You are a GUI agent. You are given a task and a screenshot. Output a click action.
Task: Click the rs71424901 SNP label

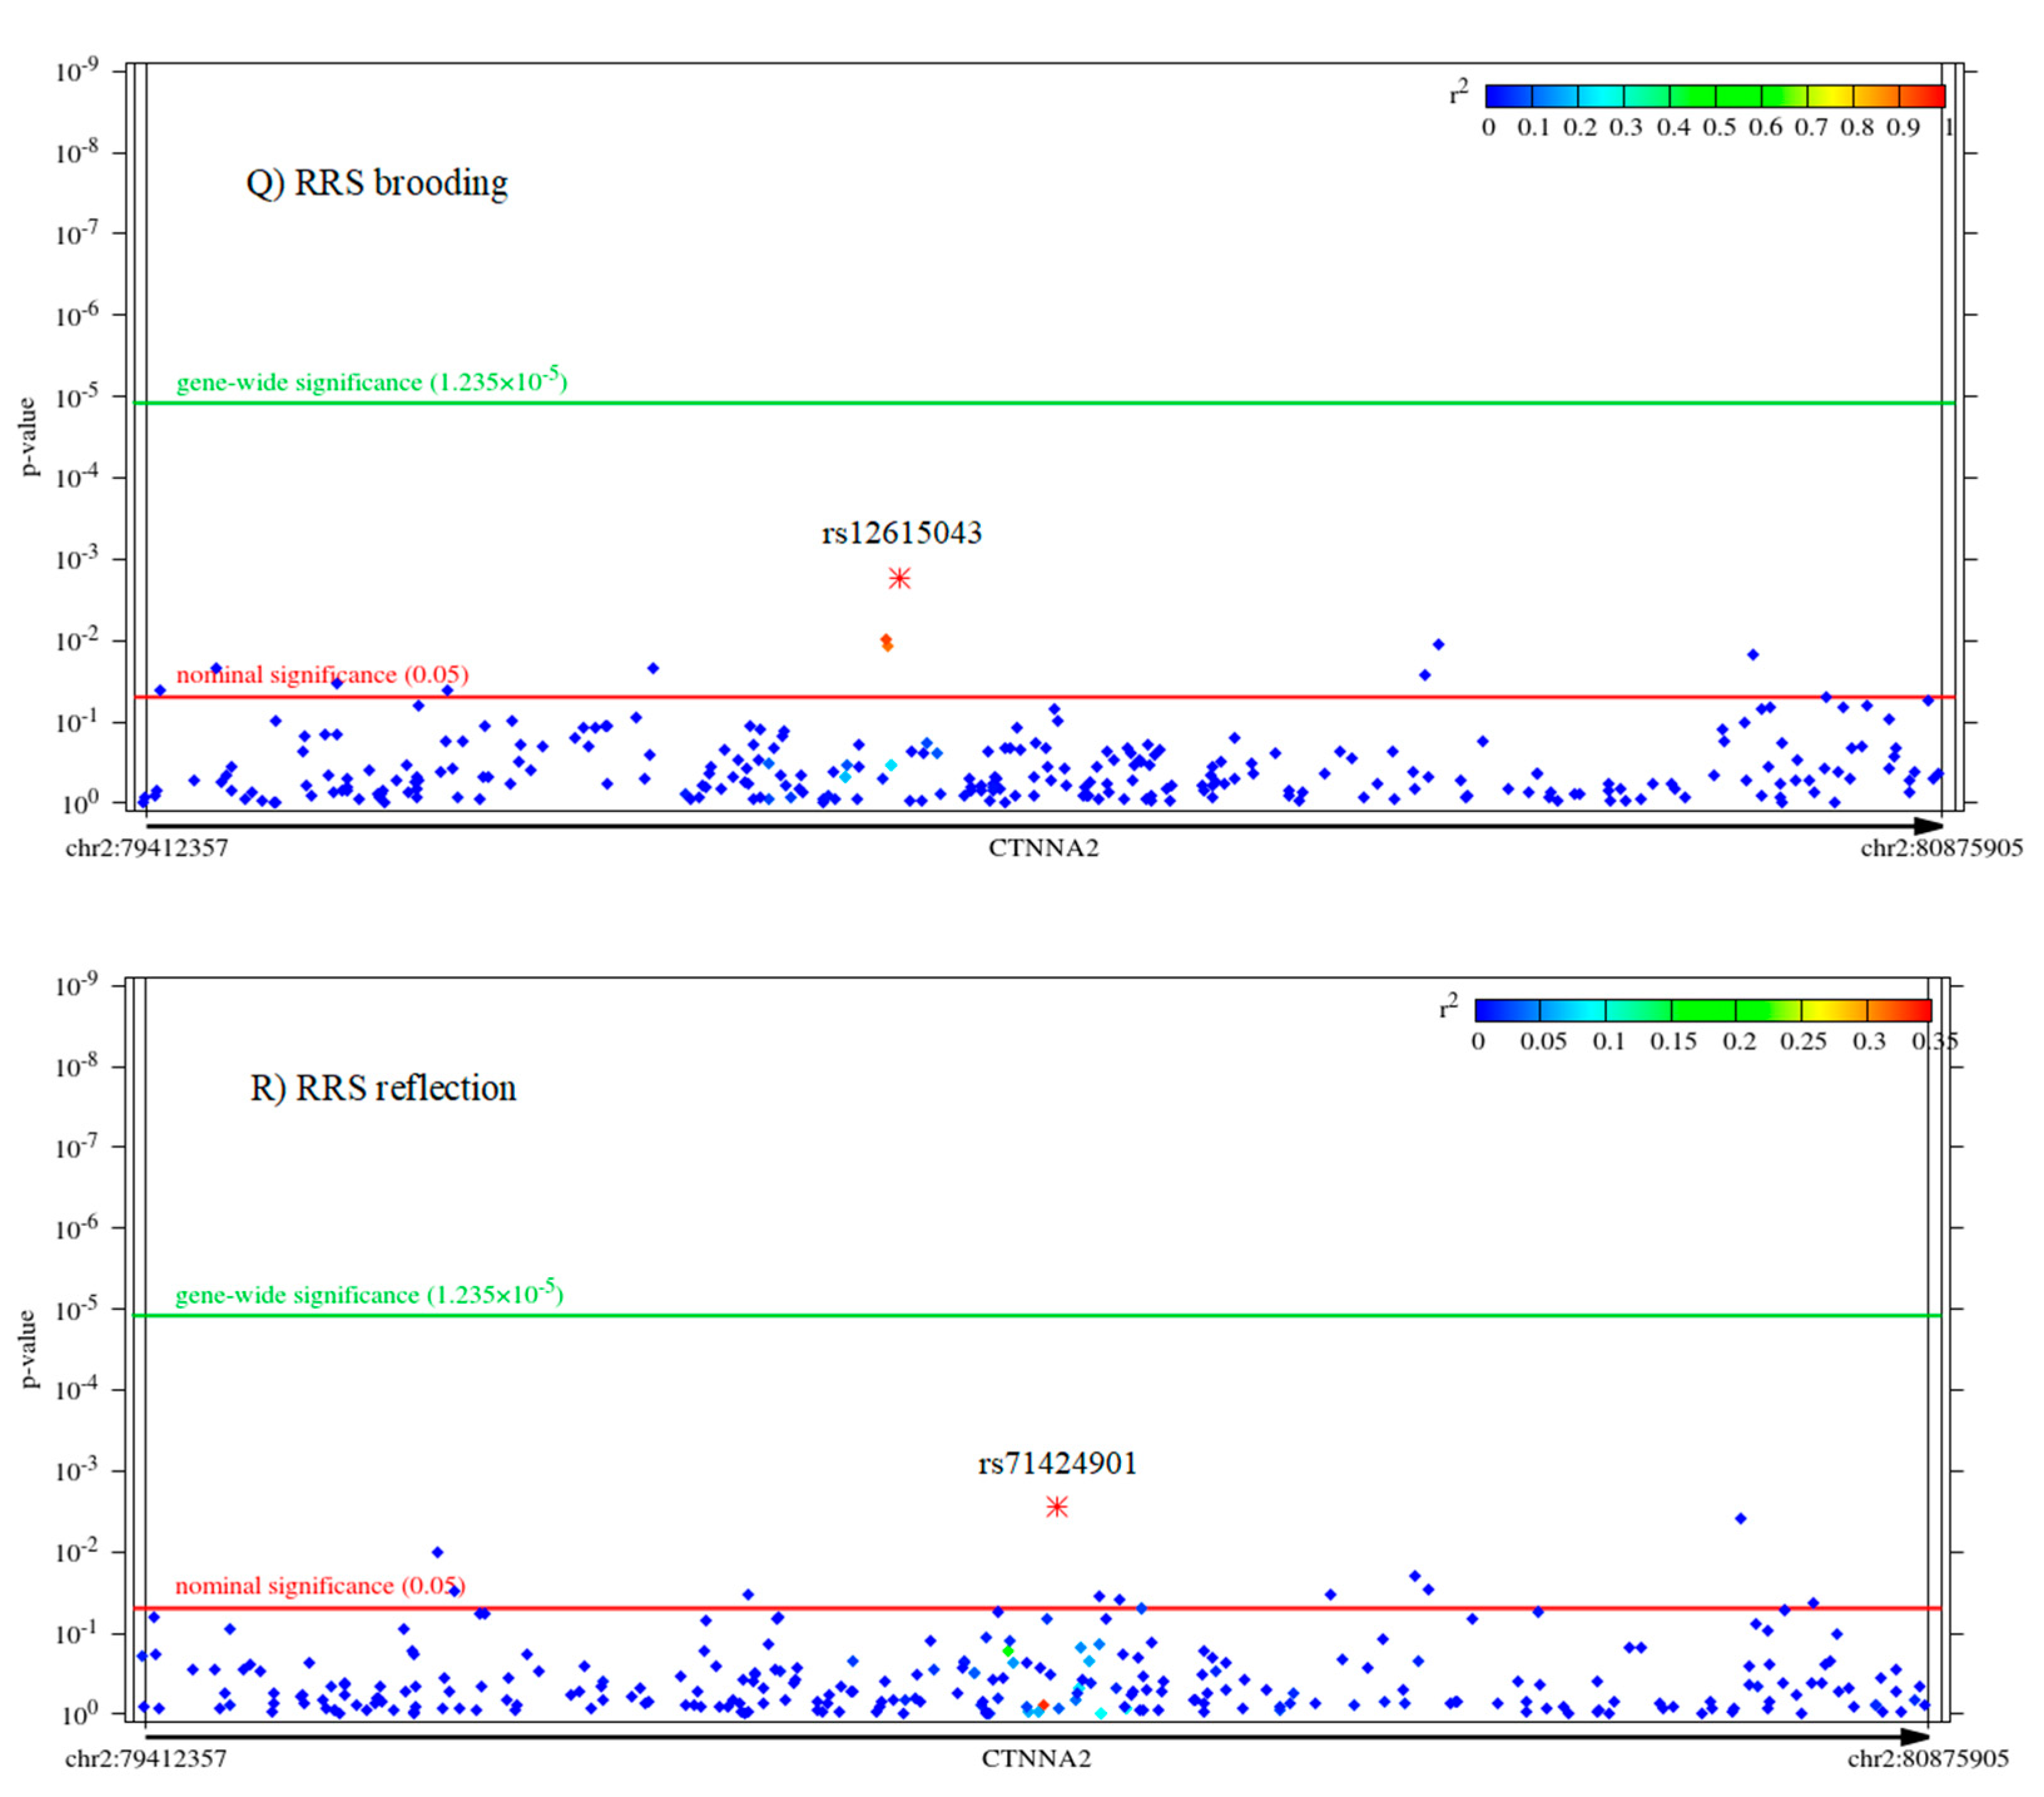pyautogui.click(x=1057, y=1464)
